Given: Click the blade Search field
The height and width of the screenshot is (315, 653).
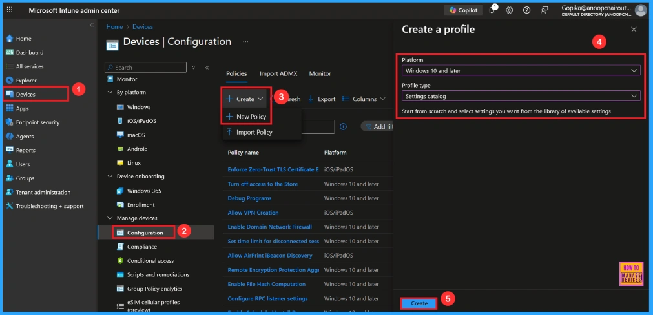Looking at the screenshot, I should click(145, 68).
